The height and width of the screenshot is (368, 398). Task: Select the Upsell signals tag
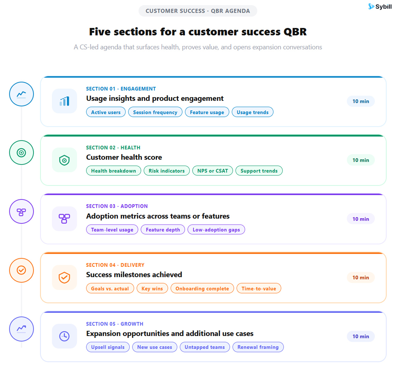(108, 347)
